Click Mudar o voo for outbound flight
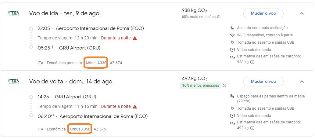 coord(263,13)
